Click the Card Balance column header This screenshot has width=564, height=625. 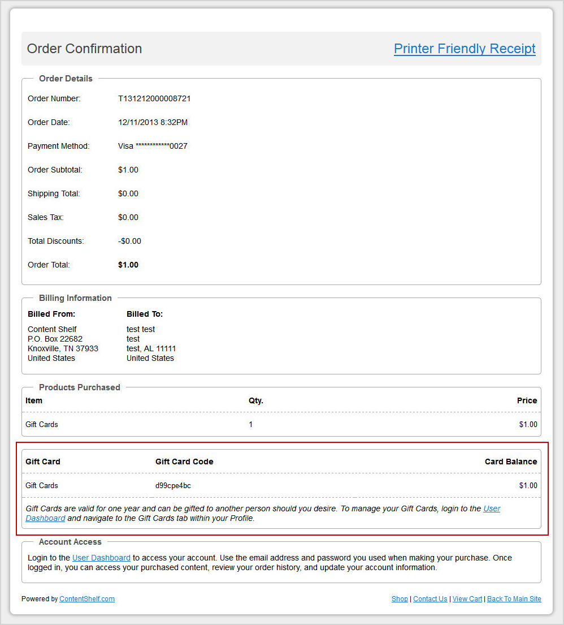(x=510, y=462)
